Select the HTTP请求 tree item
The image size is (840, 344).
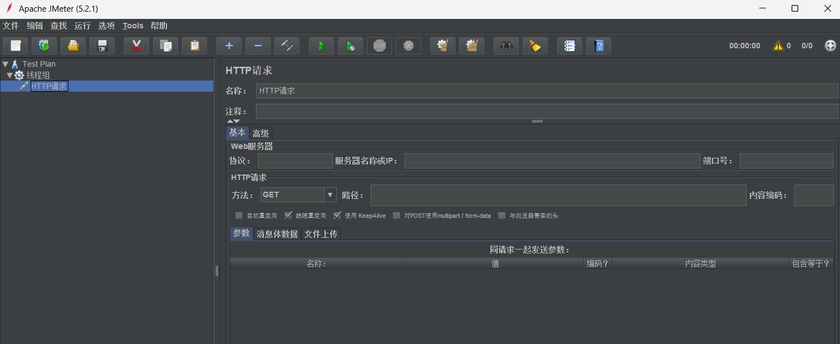coord(49,86)
